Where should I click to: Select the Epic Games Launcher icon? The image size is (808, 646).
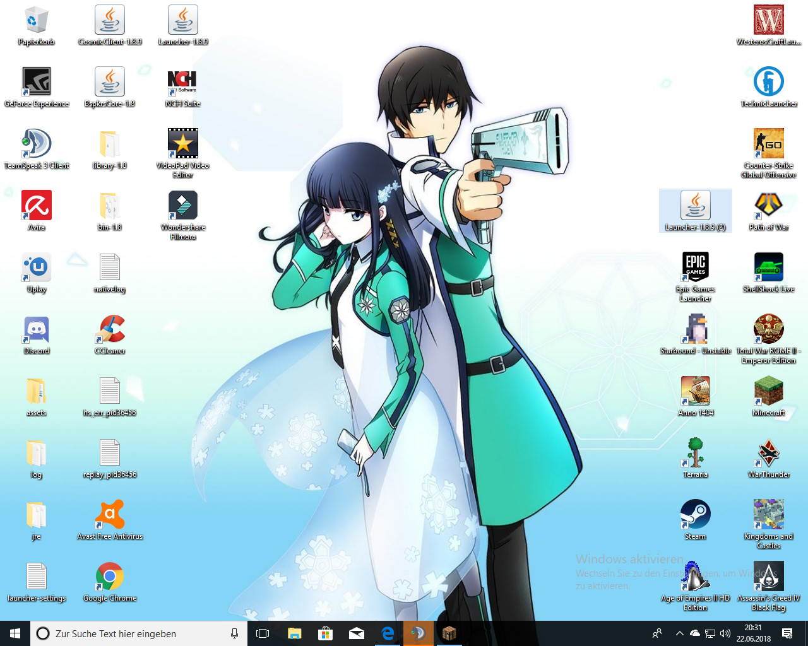point(695,267)
